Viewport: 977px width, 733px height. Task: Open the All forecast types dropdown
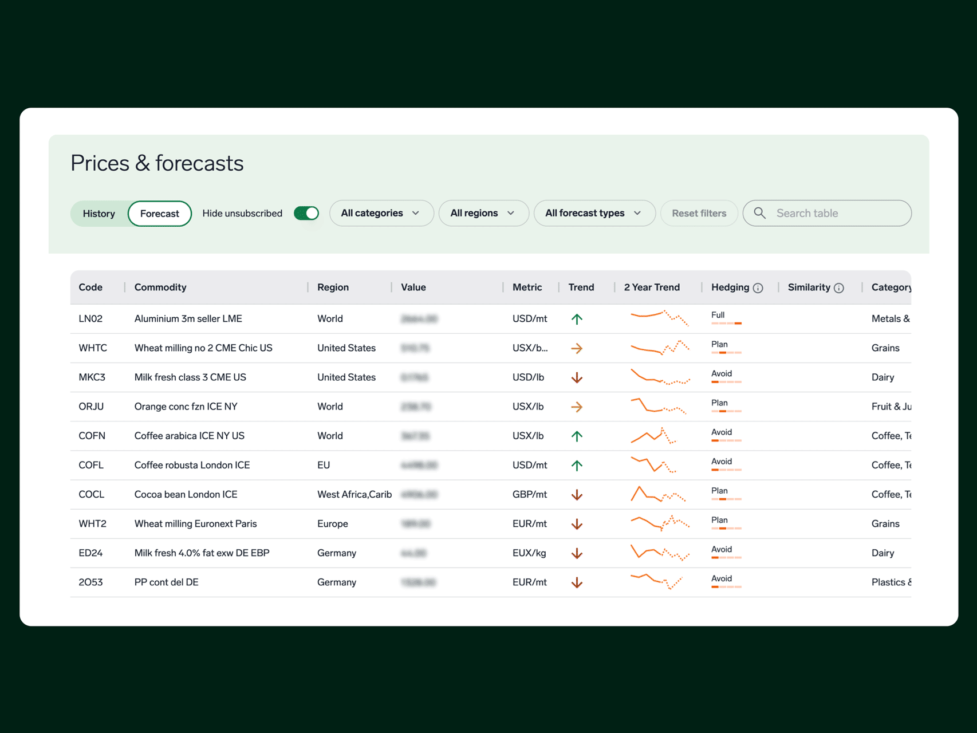click(x=593, y=213)
